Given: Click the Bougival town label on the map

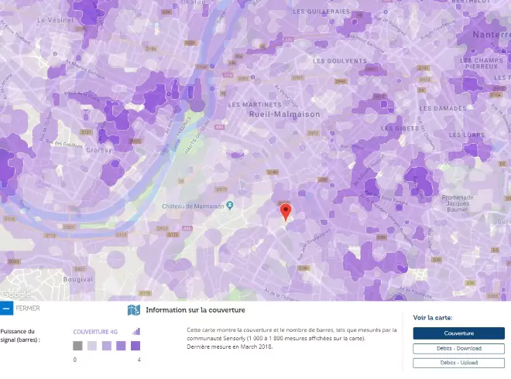Looking at the screenshot, I should tap(77, 279).
